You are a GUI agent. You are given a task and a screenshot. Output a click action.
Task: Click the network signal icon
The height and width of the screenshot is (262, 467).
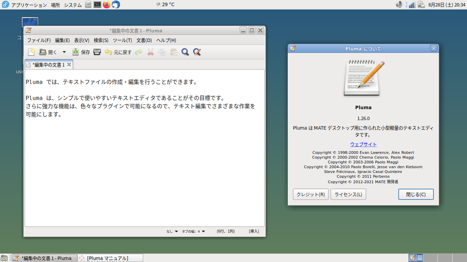412,5
